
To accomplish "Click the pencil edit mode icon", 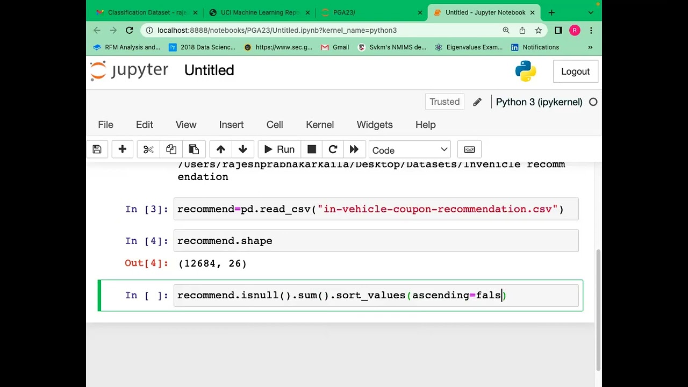I will 477,102.
